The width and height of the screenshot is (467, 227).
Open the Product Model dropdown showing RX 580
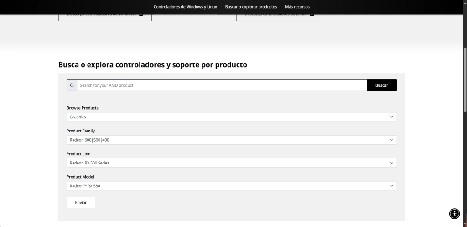tap(231, 186)
